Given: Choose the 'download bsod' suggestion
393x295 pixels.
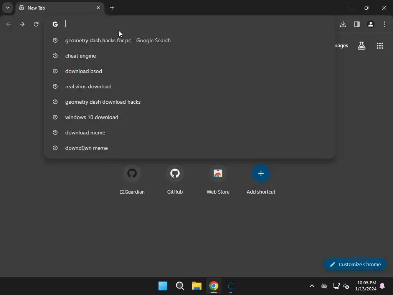Looking at the screenshot, I should [x=190, y=71].
